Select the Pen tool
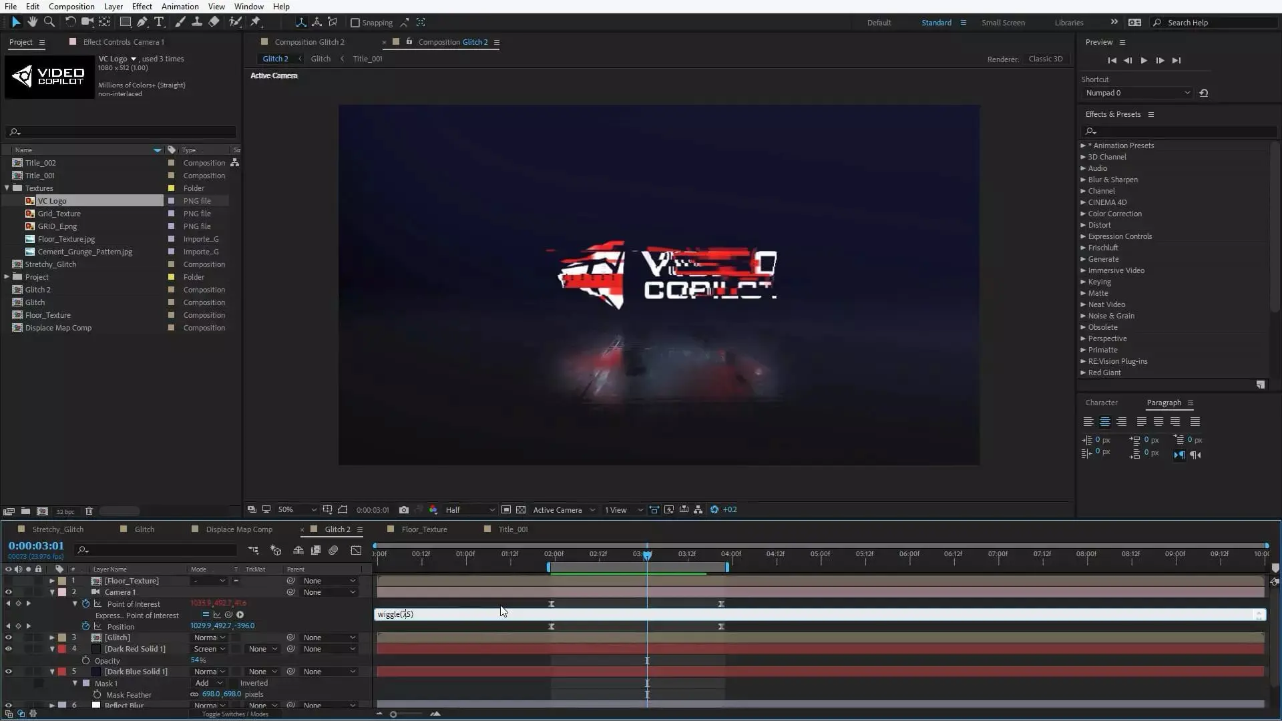Image resolution: width=1282 pixels, height=721 pixels. click(142, 22)
